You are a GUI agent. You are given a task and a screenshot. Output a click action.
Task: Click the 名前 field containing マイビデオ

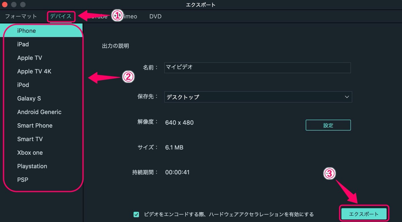pyautogui.click(x=257, y=67)
